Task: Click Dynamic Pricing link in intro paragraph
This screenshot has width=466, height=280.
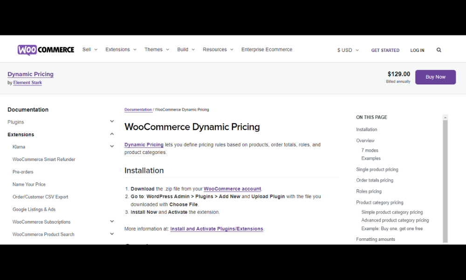Action: click(144, 145)
